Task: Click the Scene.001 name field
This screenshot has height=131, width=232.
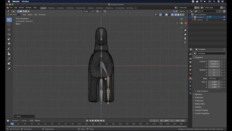Action: (186, 8)
